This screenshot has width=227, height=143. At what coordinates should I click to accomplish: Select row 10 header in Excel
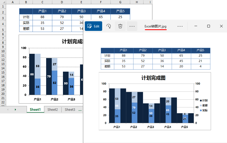3,51
